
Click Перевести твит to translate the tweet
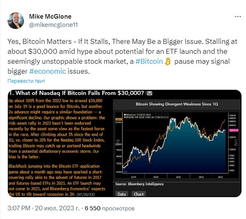(x=27, y=81)
